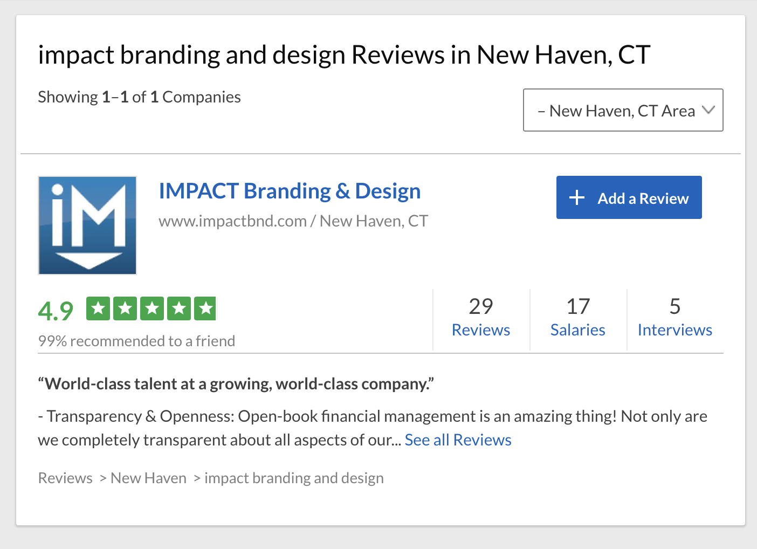
Task: Click the www.impactbnd.com / New Haven, CT text
Action: pyautogui.click(x=293, y=221)
